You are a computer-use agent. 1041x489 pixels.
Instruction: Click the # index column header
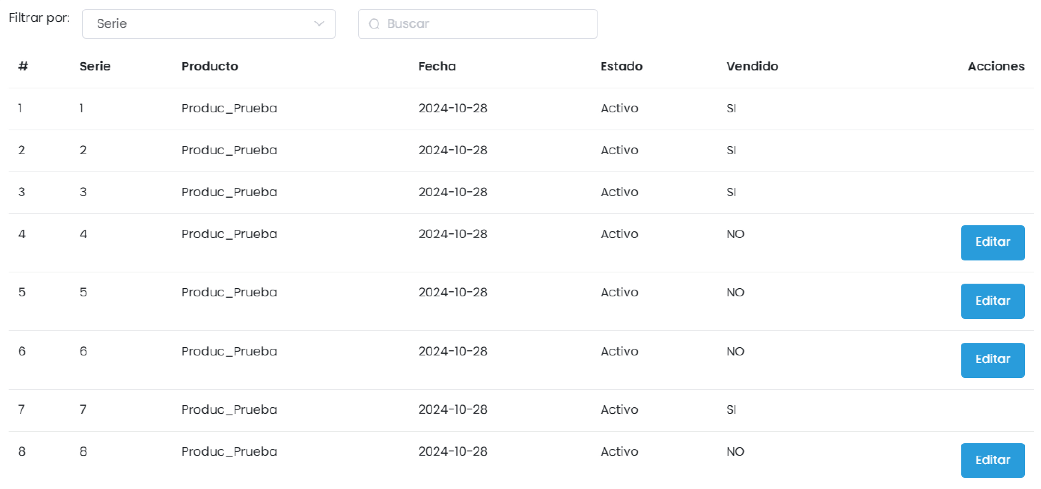[23, 66]
